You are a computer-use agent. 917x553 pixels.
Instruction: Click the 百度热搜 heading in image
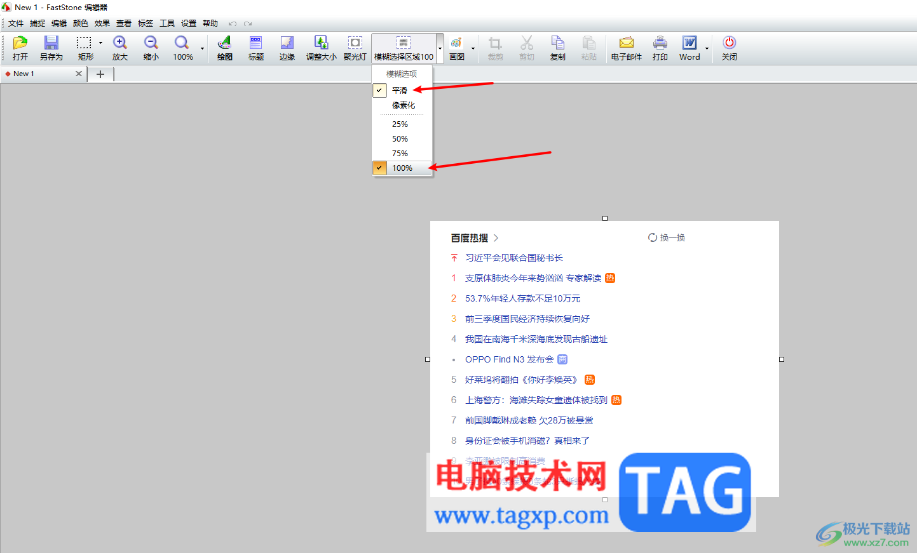coord(470,238)
